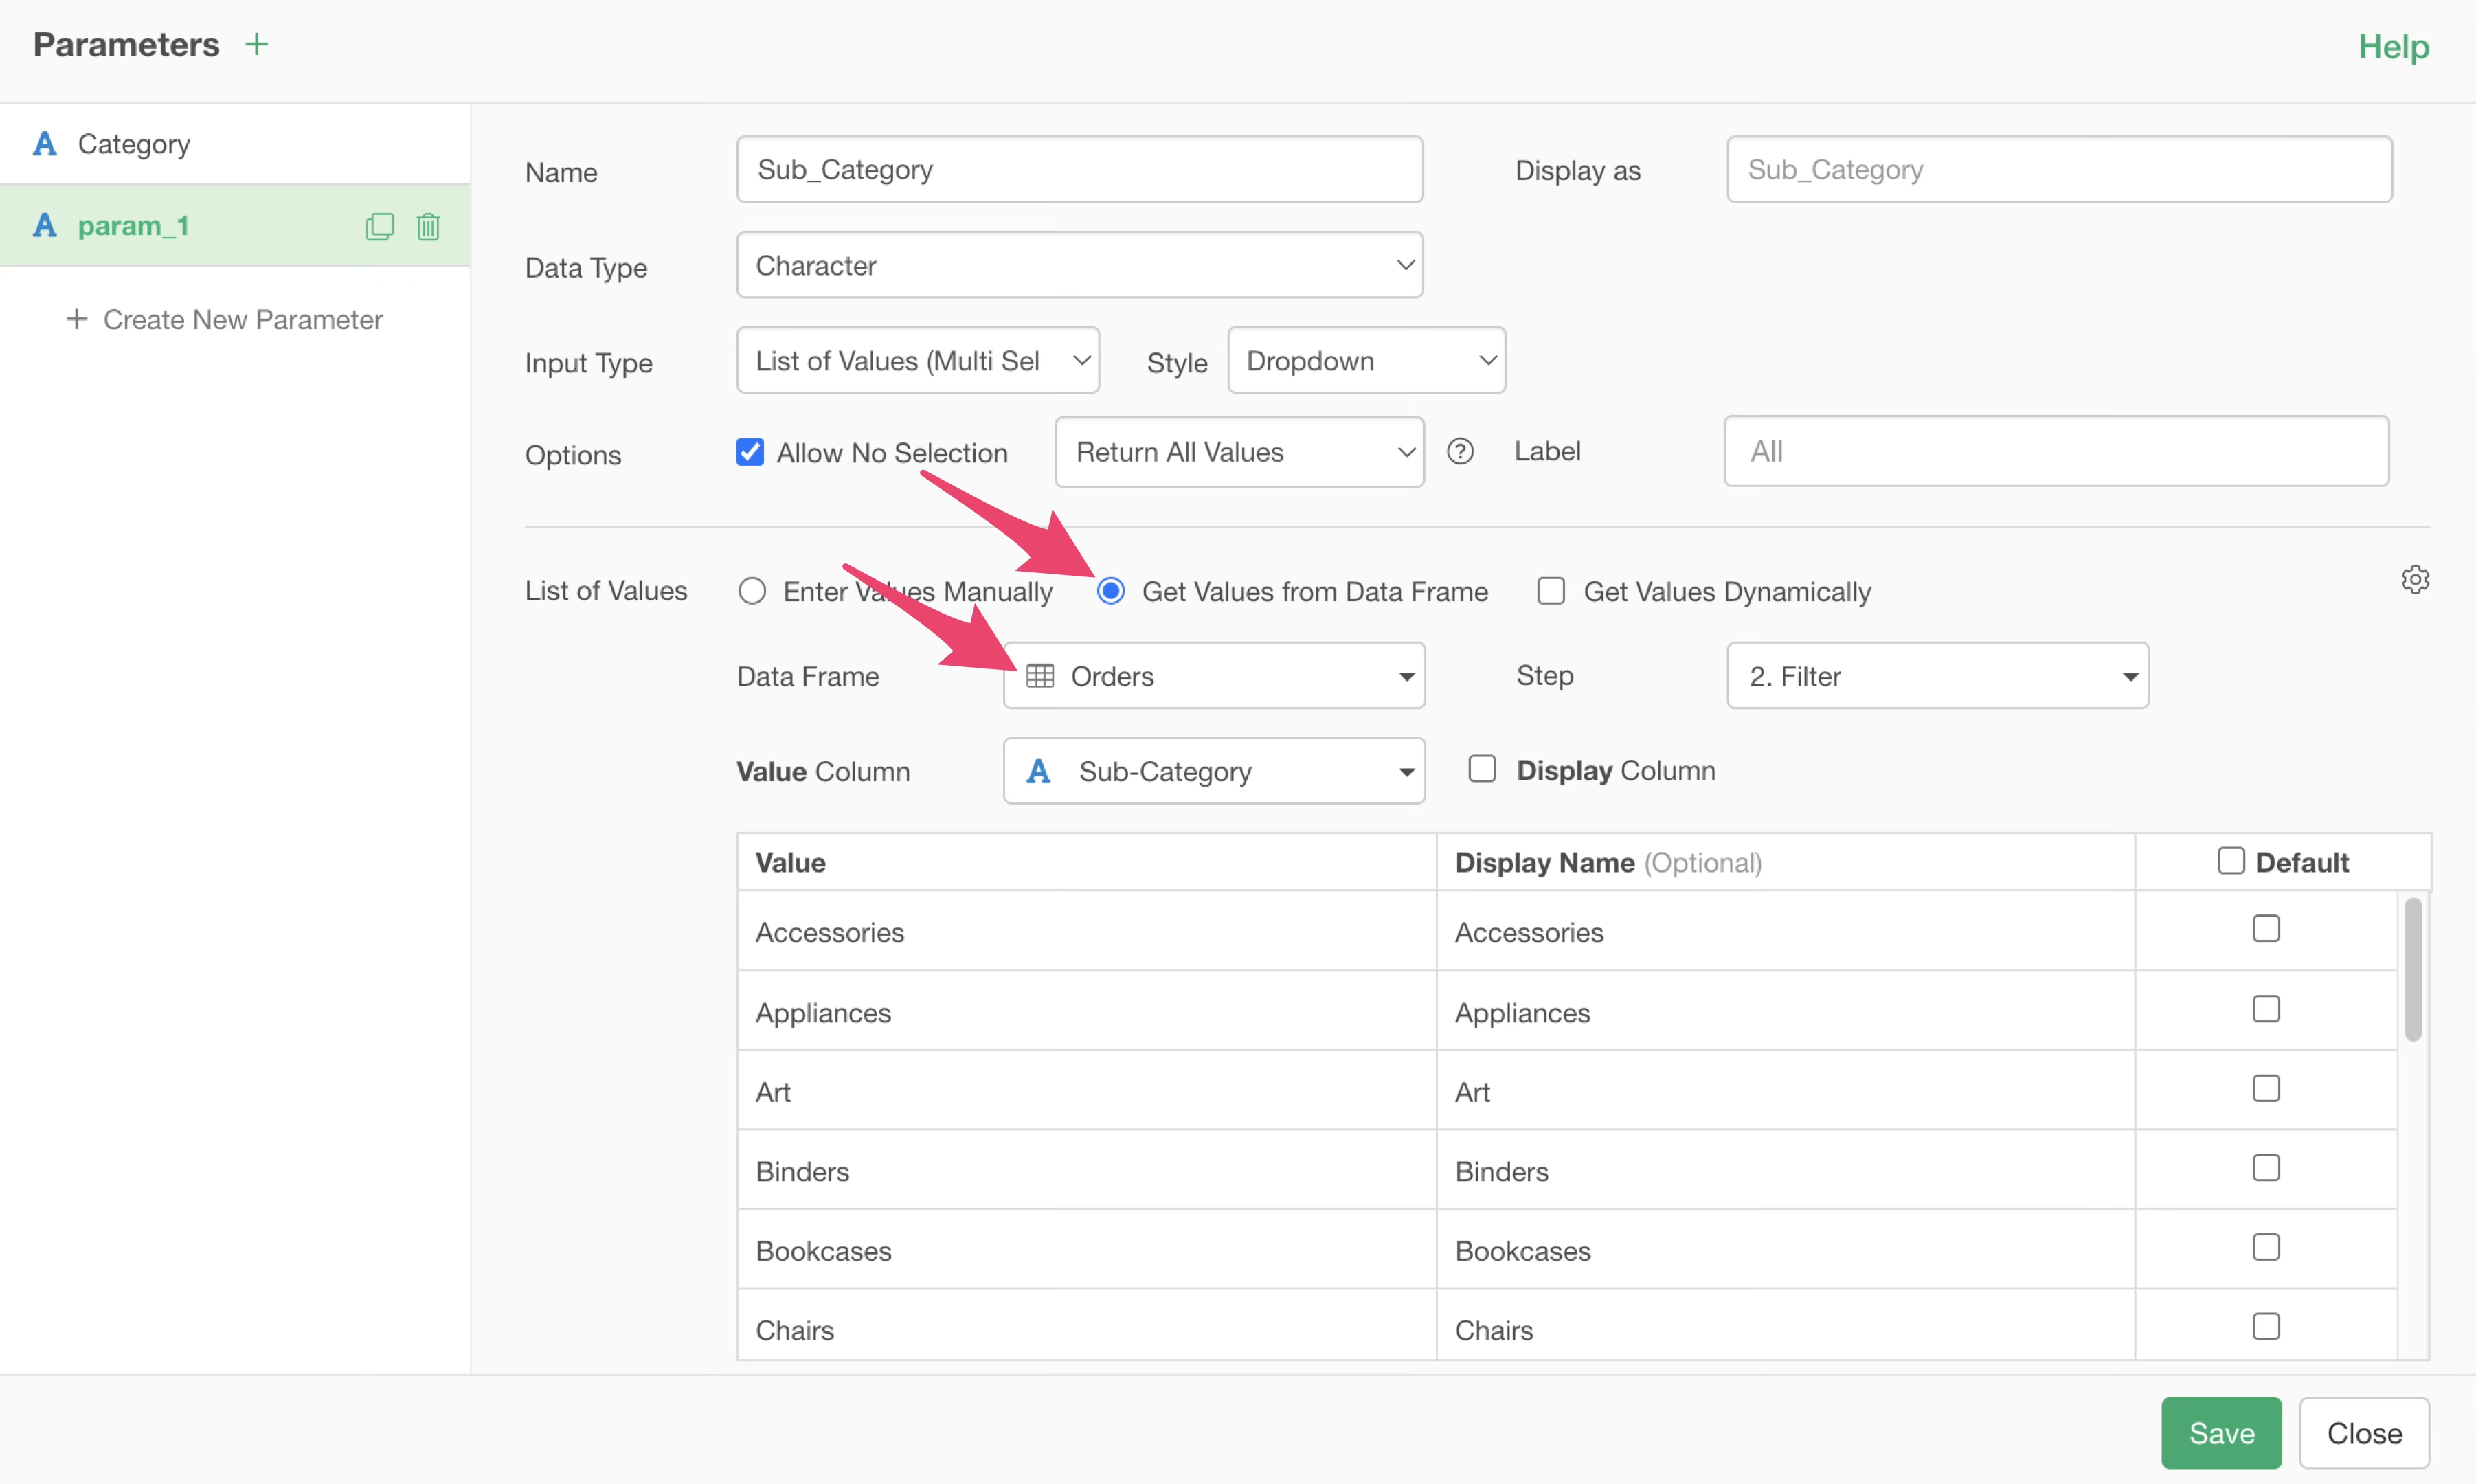Open the Step 2. Filter dropdown

click(x=1937, y=676)
